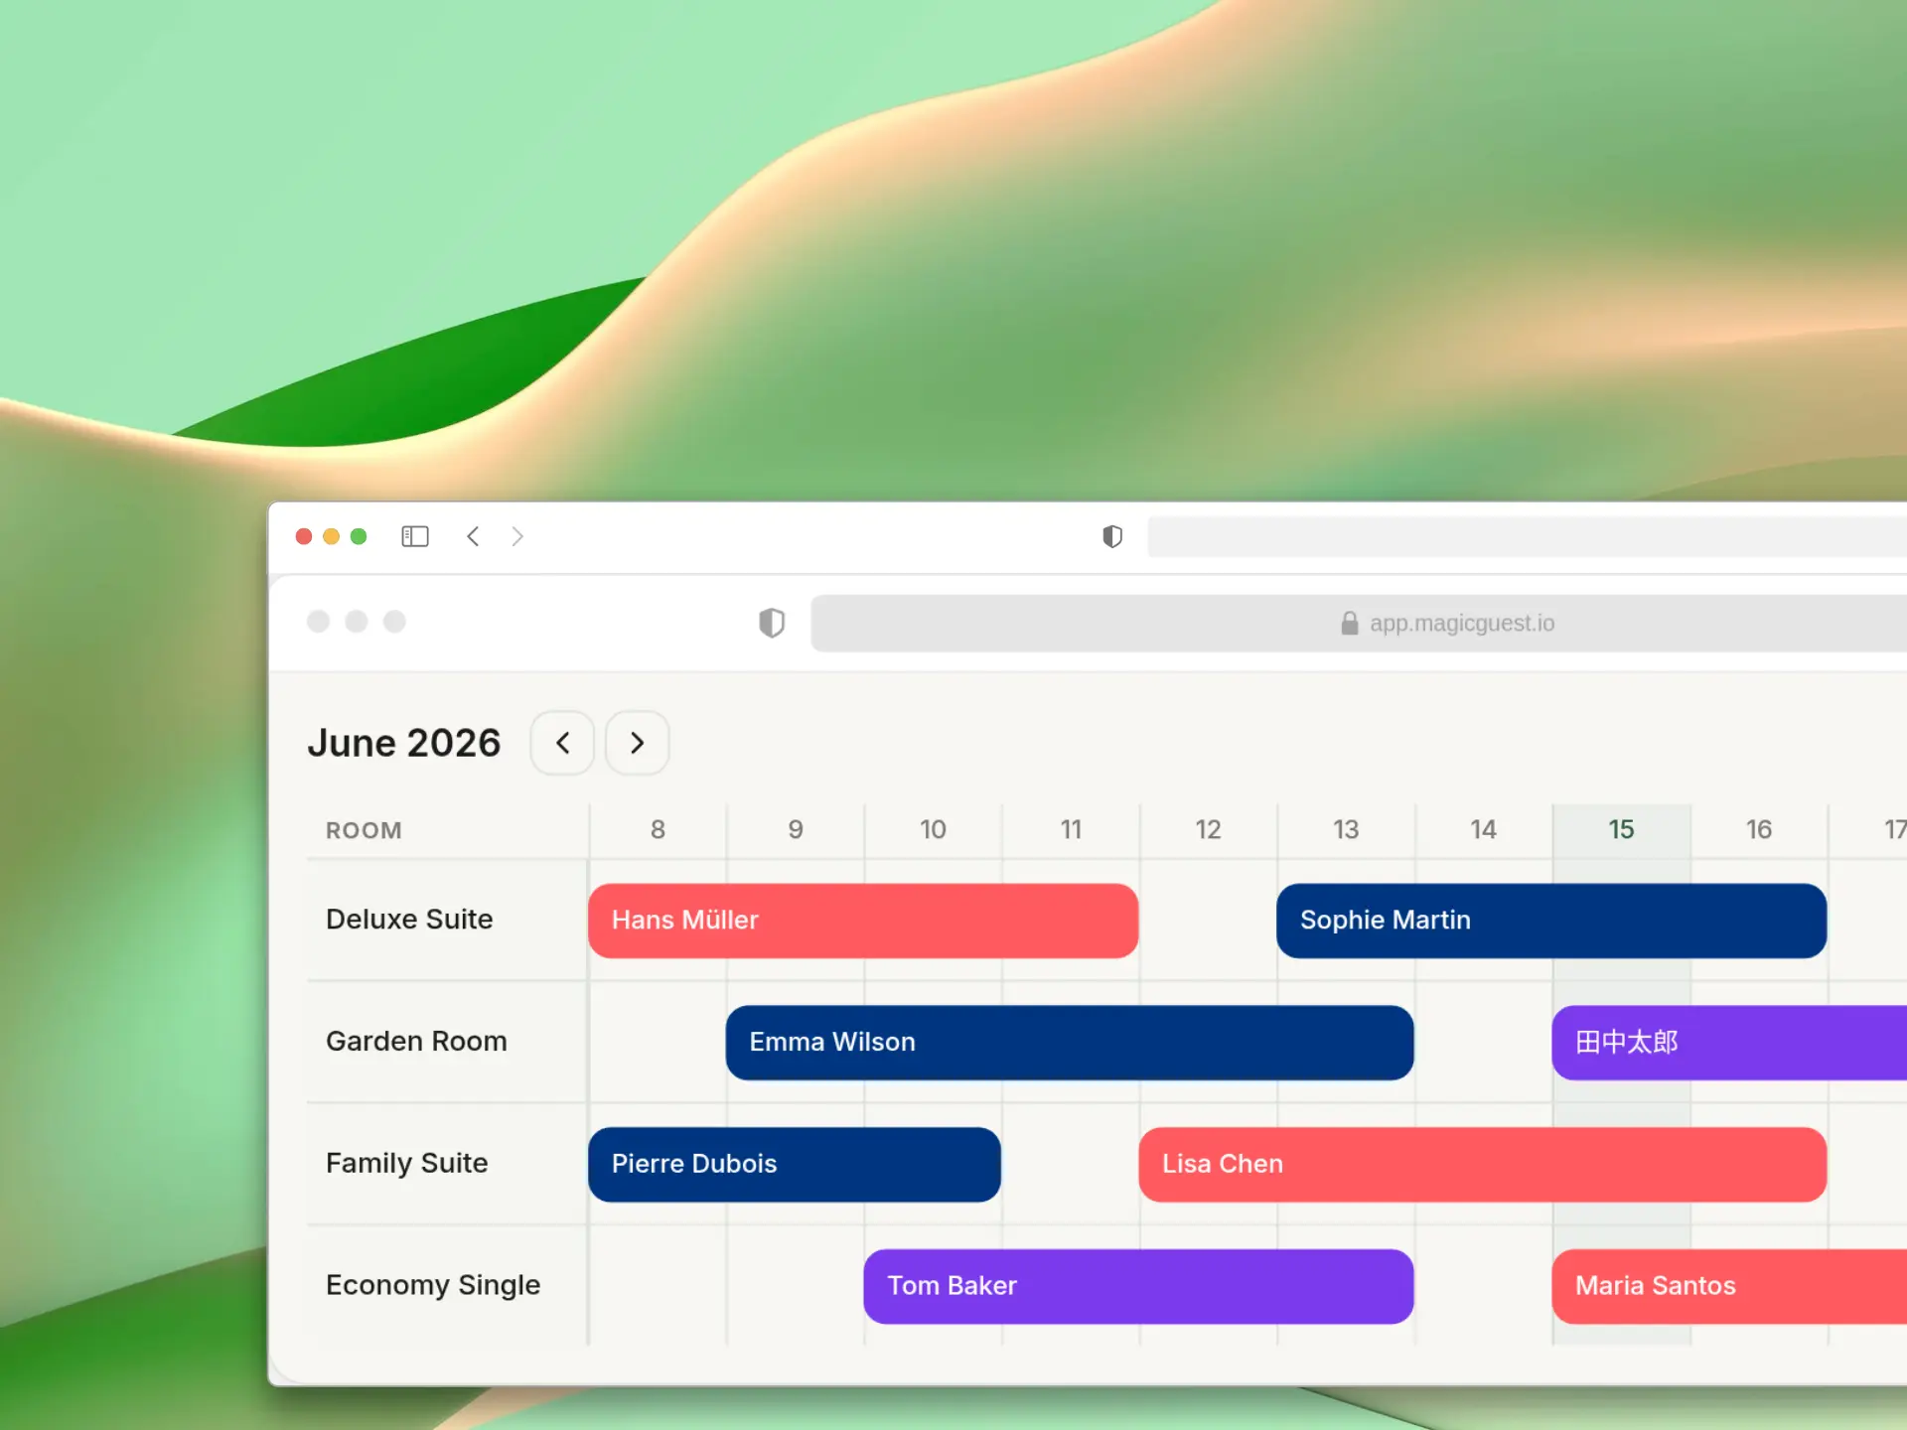Viewport: 1907px width, 1430px height.
Task: Select day 13 column header
Action: click(1346, 829)
